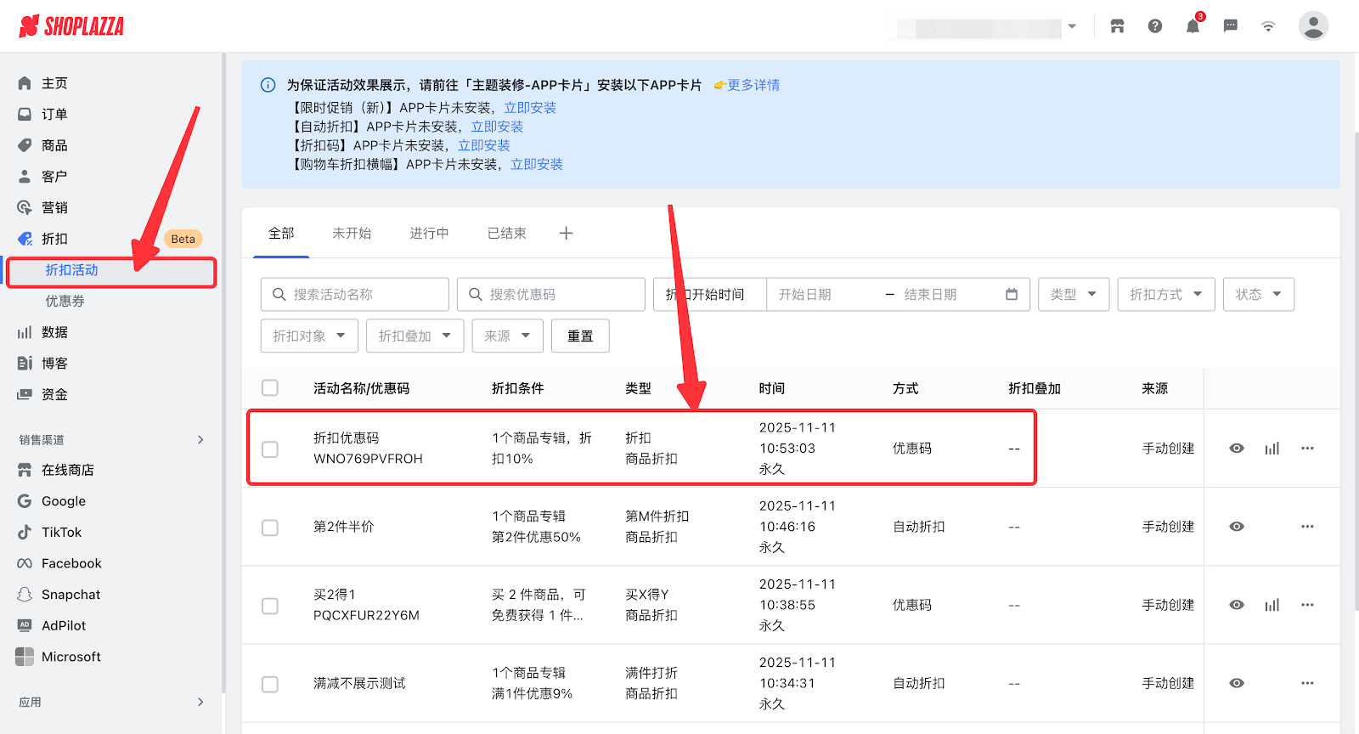
Task: Toggle the select-all checkbox in table header
Action: point(270,388)
